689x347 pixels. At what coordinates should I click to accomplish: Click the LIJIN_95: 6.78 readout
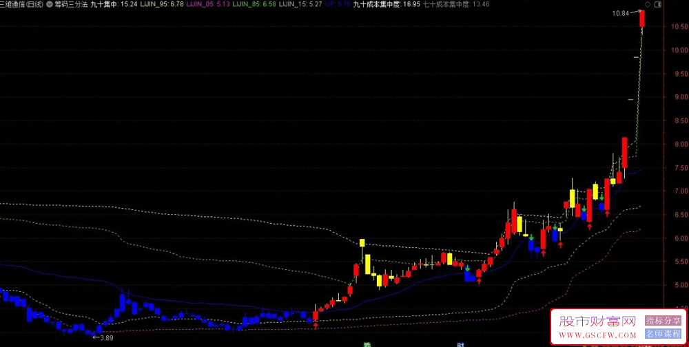tap(162, 4)
